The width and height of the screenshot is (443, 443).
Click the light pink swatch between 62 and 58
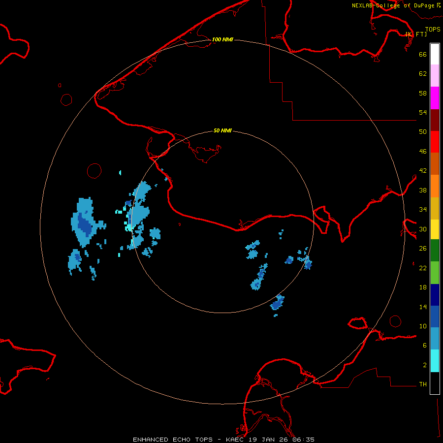tap(435, 76)
